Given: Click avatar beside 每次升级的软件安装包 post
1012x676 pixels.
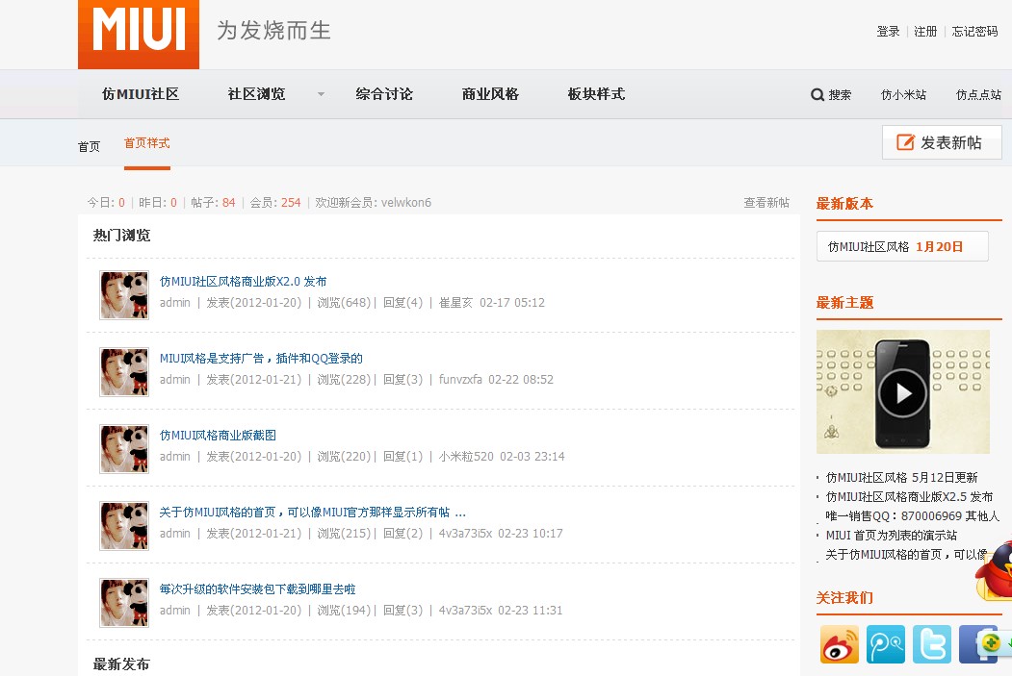Looking at the screenshot, I should (124, 603).
